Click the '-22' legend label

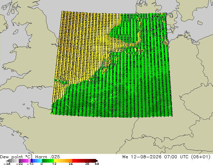pos(19,164)
